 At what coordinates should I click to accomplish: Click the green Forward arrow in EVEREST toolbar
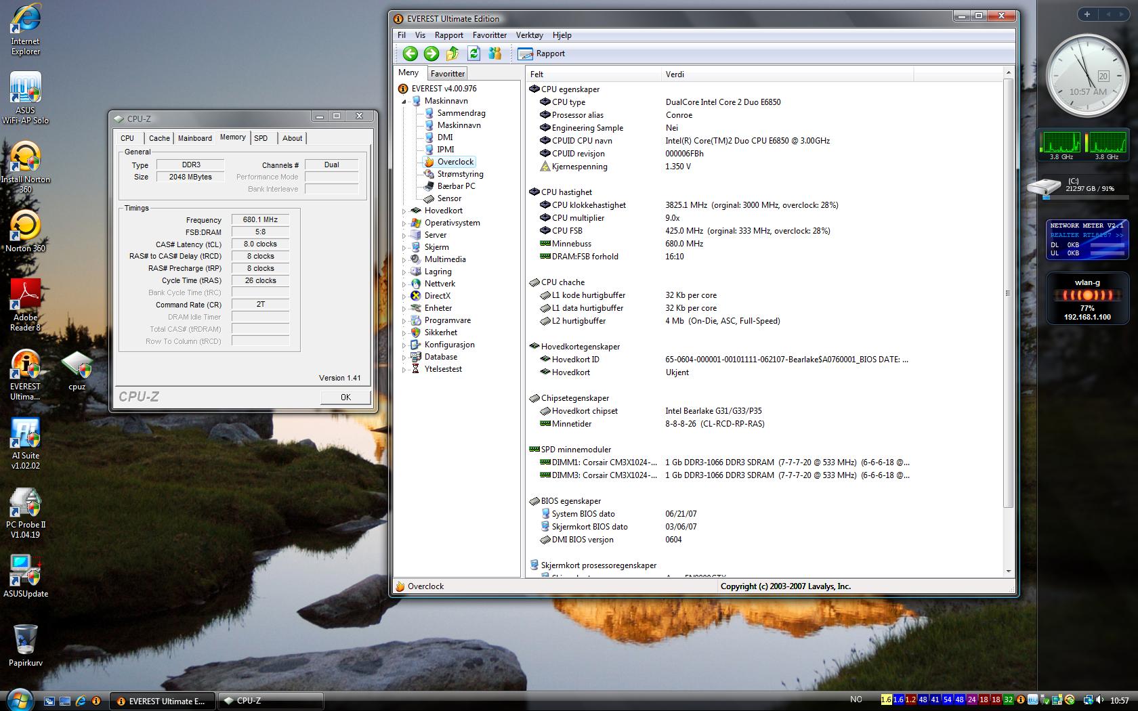[431, 53]
